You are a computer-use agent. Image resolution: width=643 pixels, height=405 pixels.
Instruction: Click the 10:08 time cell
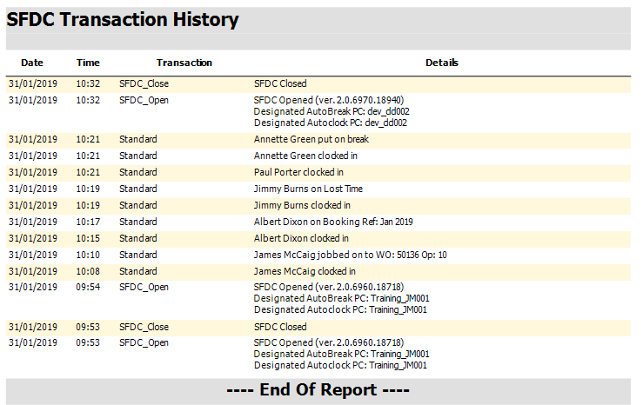point(88,271)
